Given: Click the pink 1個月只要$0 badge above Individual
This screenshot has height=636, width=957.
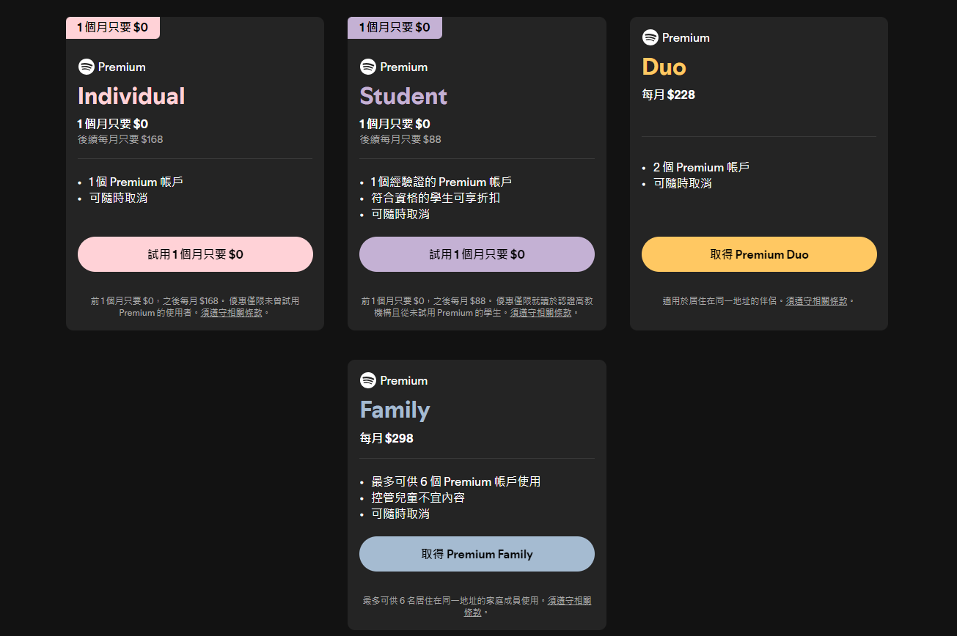Looking at the screenshot, I should 112,27.
